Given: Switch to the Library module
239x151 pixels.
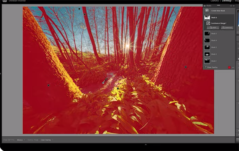Looking at the screenshot, I should [215, 1].
